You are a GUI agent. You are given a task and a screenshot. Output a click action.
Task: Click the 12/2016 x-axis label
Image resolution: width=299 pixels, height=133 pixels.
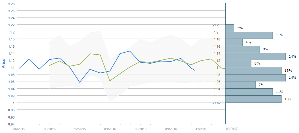pos(201,128)
